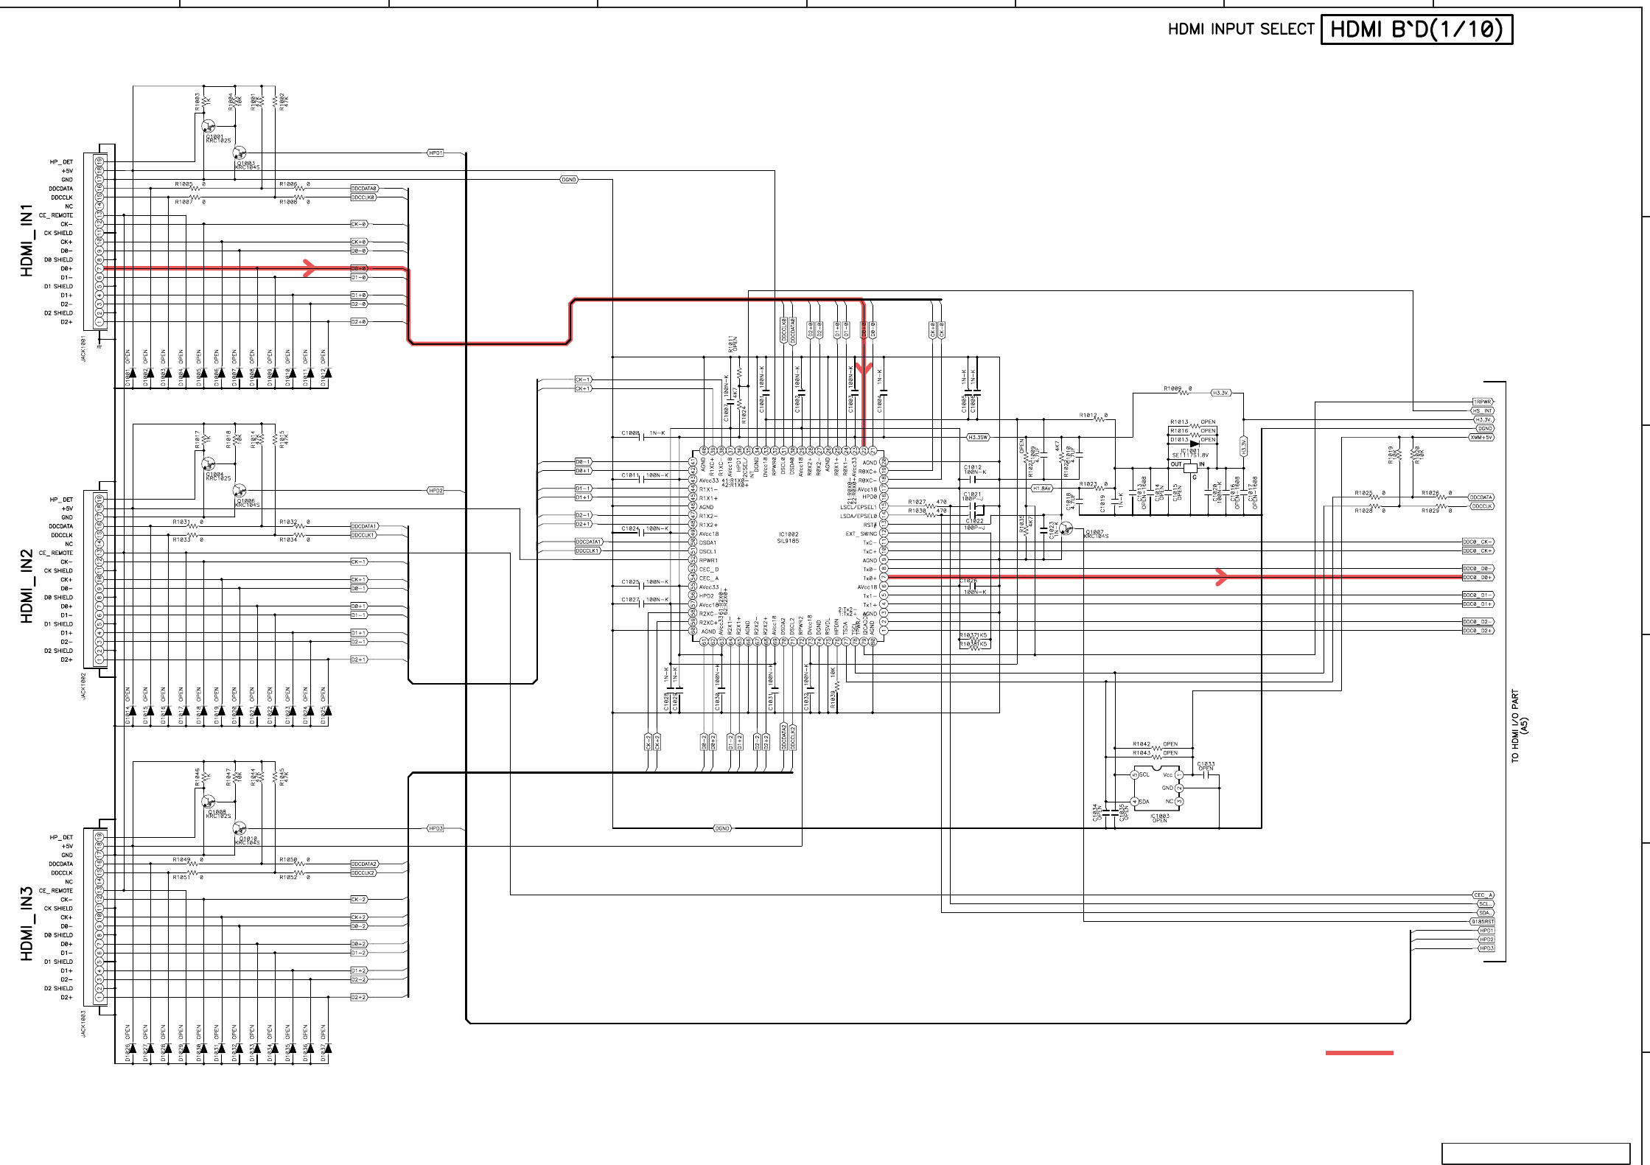Click the downward red arrow above IC1002
This screenshot has height=1165, width=1650.
click(864, 367)
